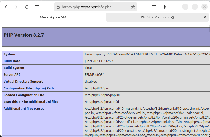Viewport: 210px width, 137px height.
Task: Minimize the browser window
Action: [185, 7]
